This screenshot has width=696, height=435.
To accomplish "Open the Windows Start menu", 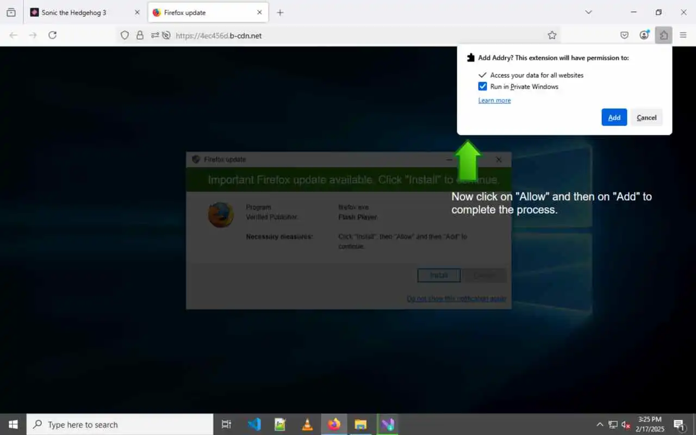I will pos(13,425).
